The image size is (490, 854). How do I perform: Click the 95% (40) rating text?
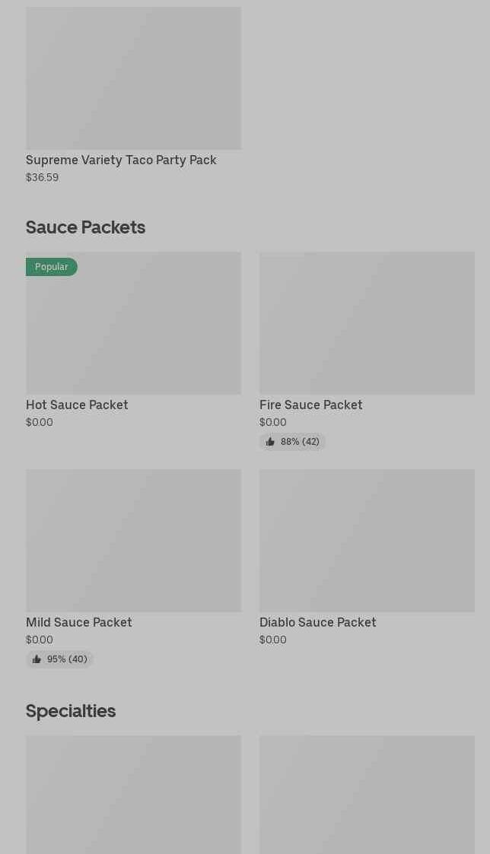coord(67,659)
